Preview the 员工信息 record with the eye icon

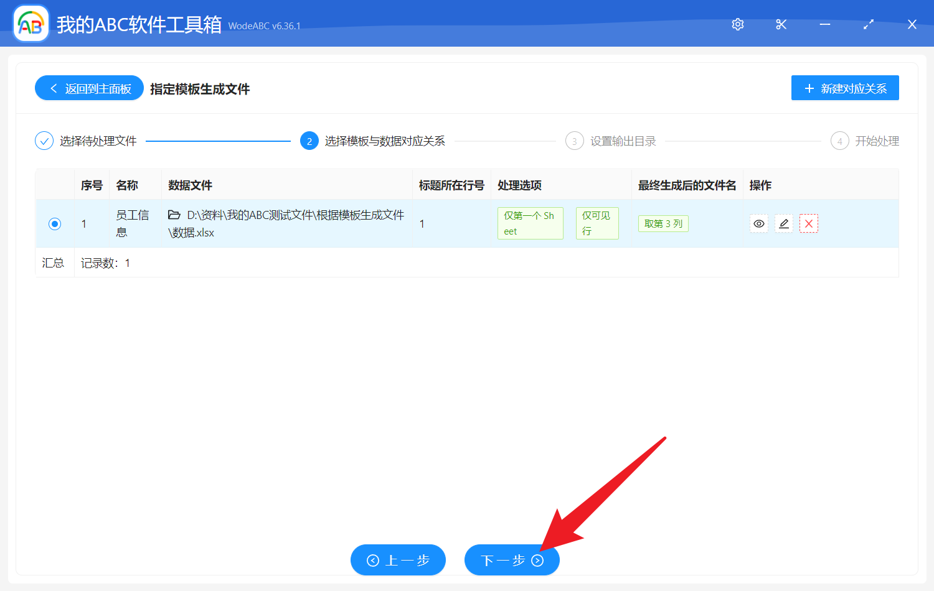758,223
